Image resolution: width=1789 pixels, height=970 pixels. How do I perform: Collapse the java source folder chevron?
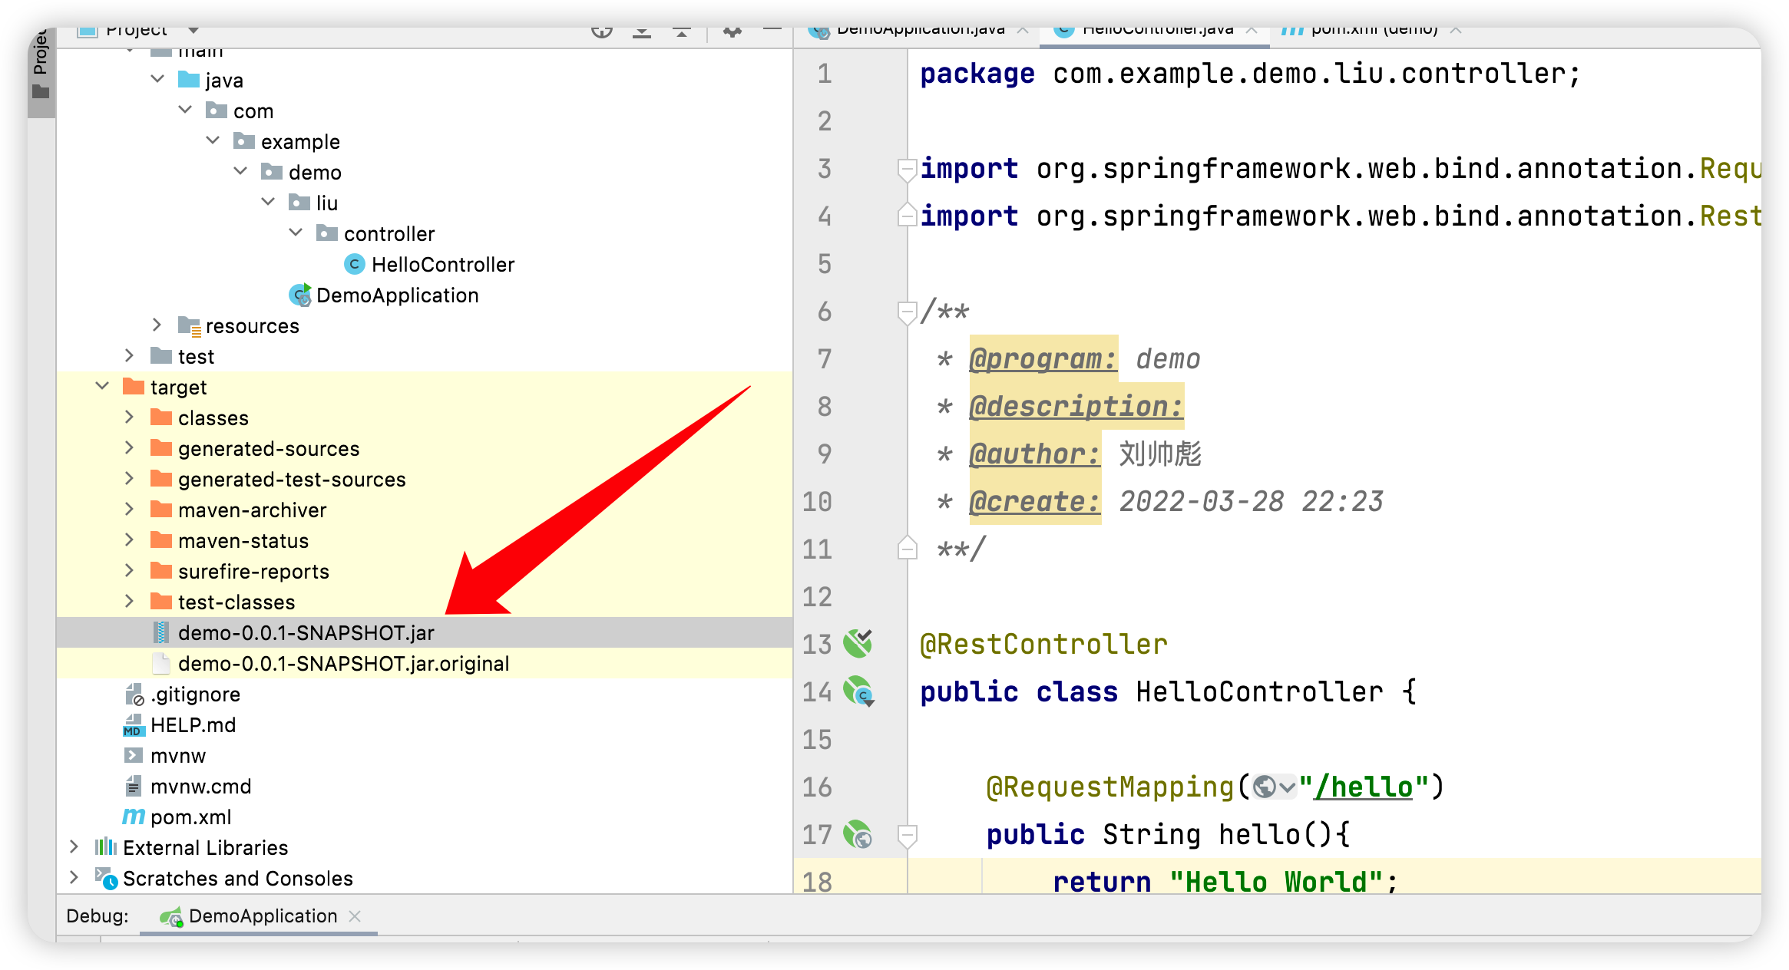(x=158, y=79)
